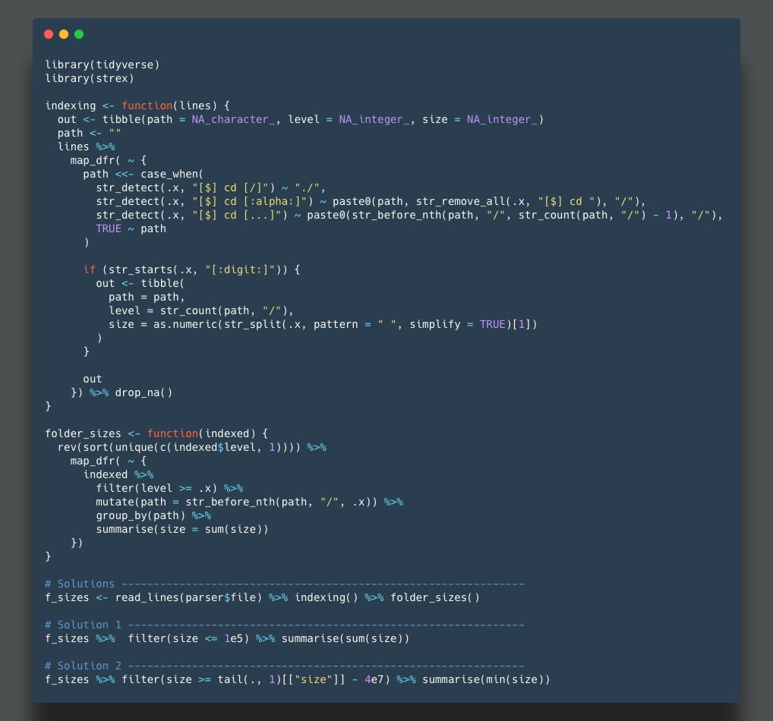Click 'out <- tibble(' inside if block

click(140, 283)
